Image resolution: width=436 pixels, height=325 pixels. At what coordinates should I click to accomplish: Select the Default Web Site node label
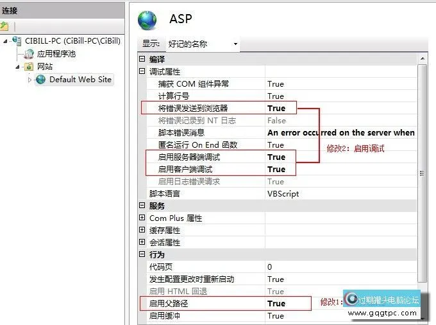80,80
